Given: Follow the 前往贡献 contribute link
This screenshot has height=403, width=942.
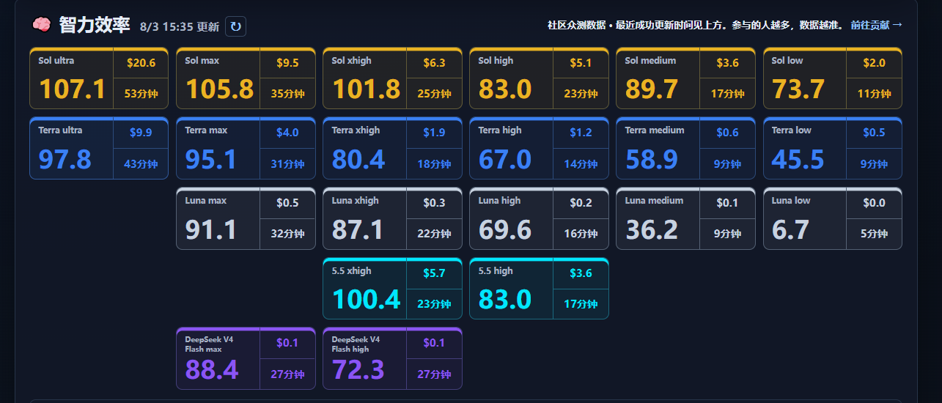Looking at the screenshot, I should pos(877,25).
